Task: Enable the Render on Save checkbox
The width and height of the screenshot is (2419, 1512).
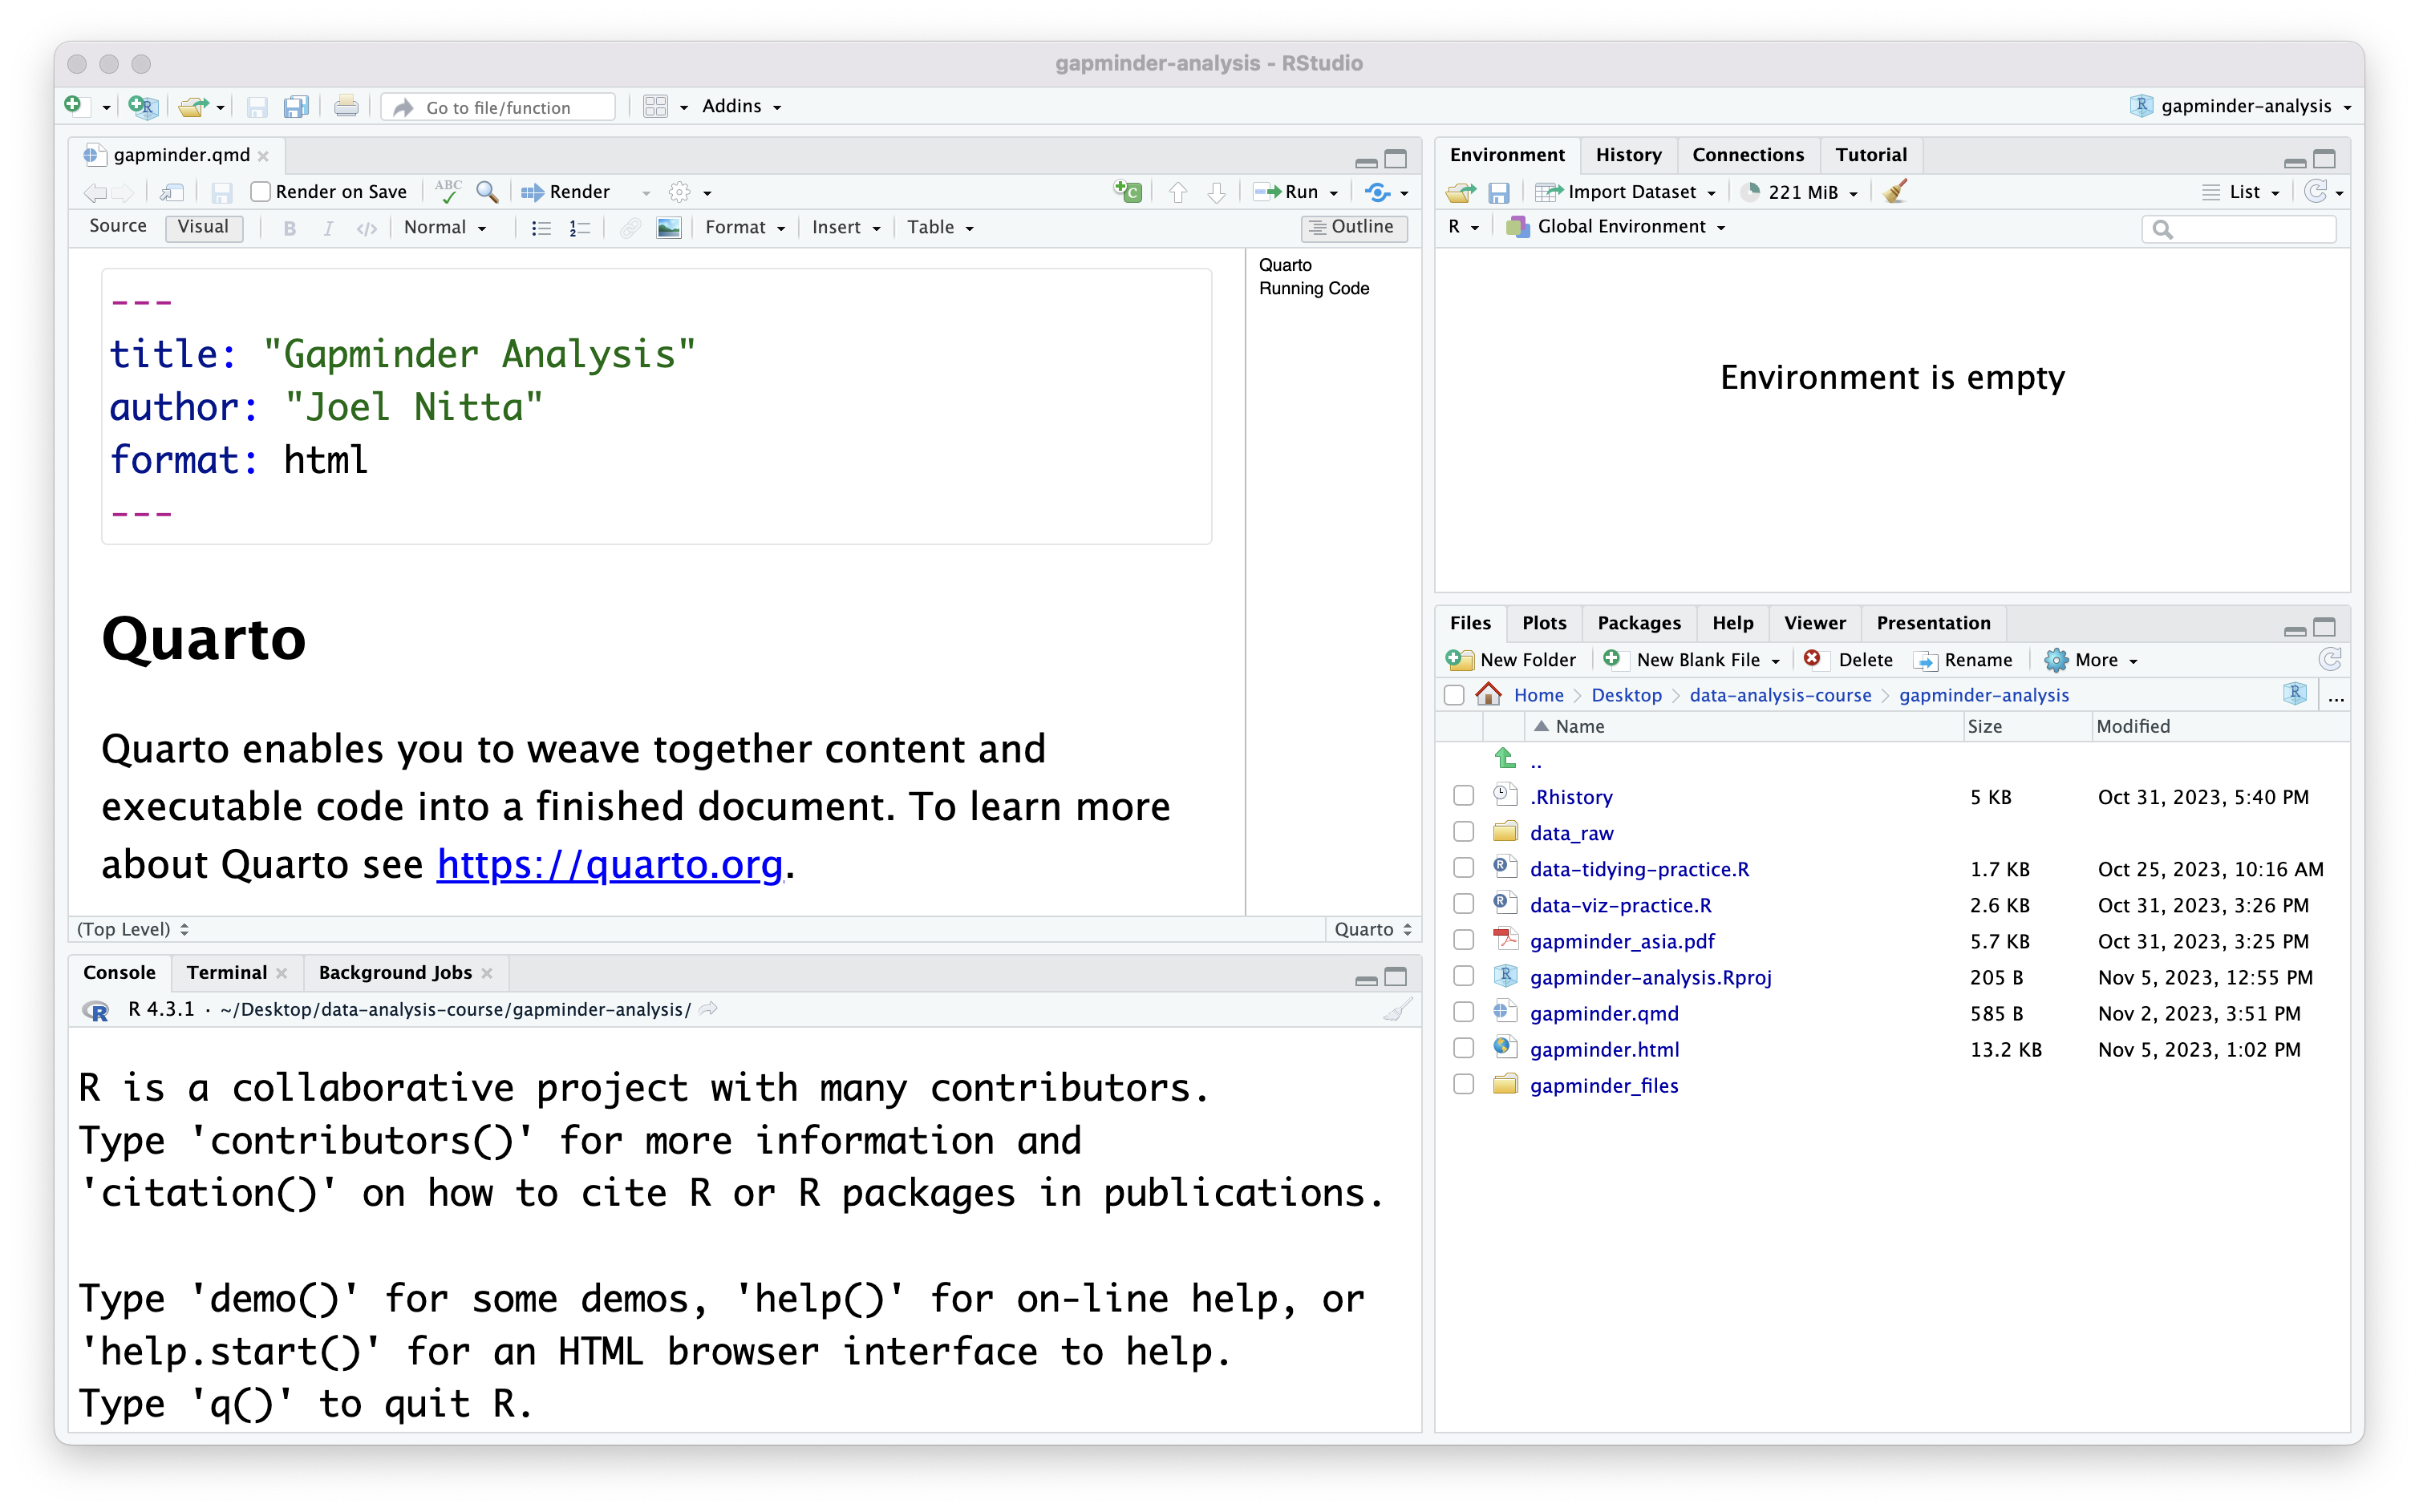Action: click(x=261, y=192)
